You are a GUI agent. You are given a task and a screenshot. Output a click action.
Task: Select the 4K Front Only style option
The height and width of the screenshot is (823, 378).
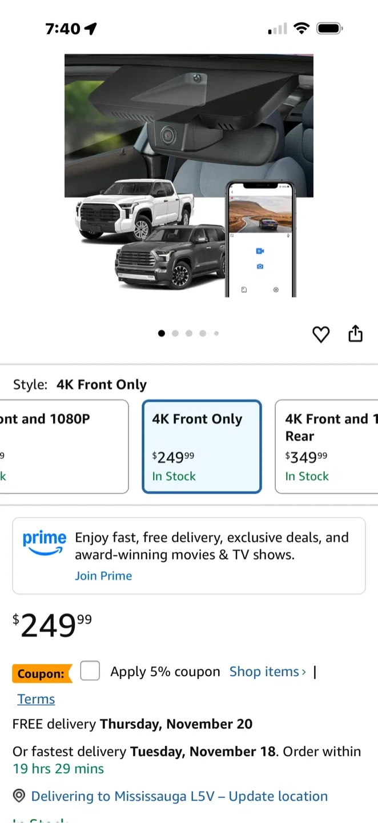[202, 446]
